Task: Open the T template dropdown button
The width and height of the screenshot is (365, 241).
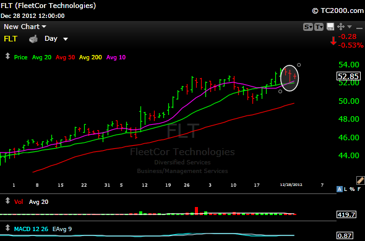Action: click(319, 27)
